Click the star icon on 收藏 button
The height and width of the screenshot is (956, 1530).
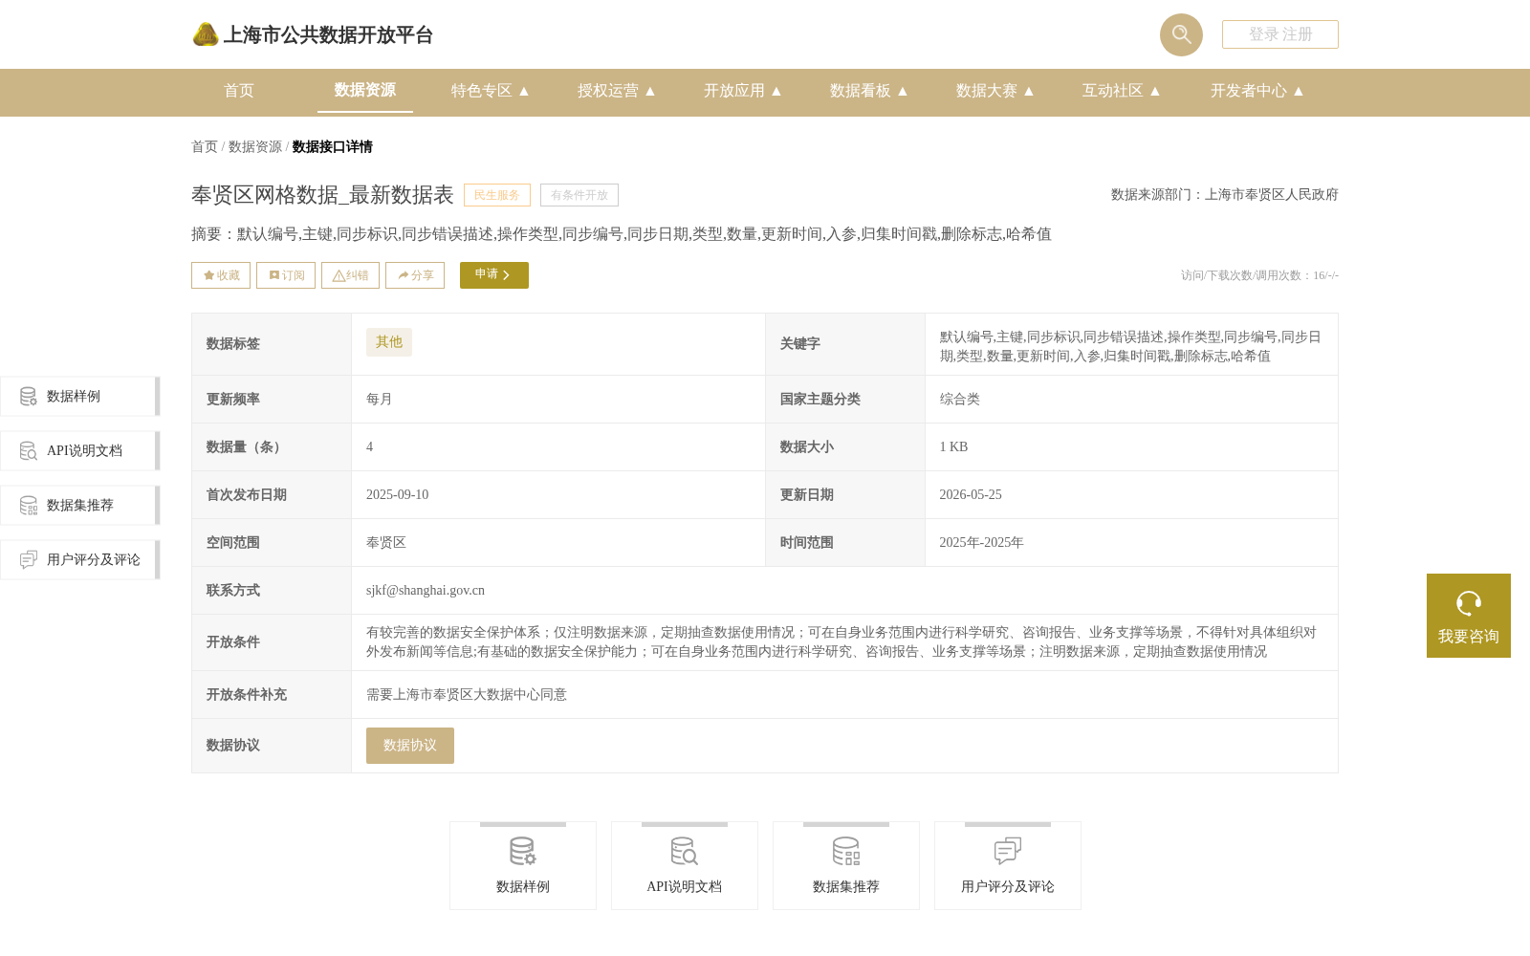tap(208, 275)
